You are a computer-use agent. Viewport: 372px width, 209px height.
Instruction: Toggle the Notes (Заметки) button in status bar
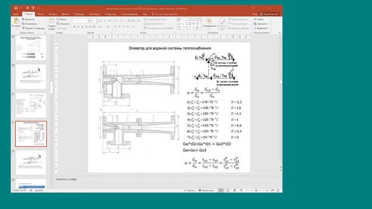coord(189,190)
